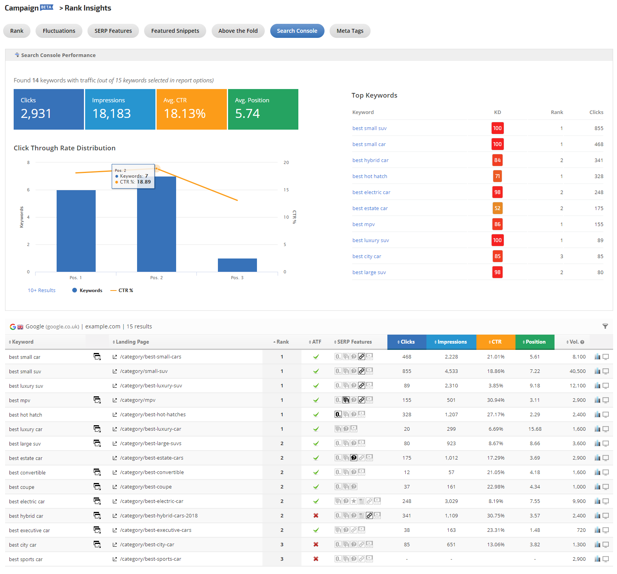Viewport: 617px width, 574px height.
Task: Open bar chart icon in best small car row
Action: pyautogui.click(x=597, y=357)
